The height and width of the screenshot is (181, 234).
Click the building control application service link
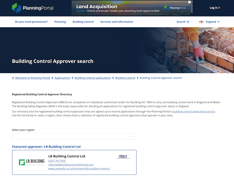click(194, 111)
